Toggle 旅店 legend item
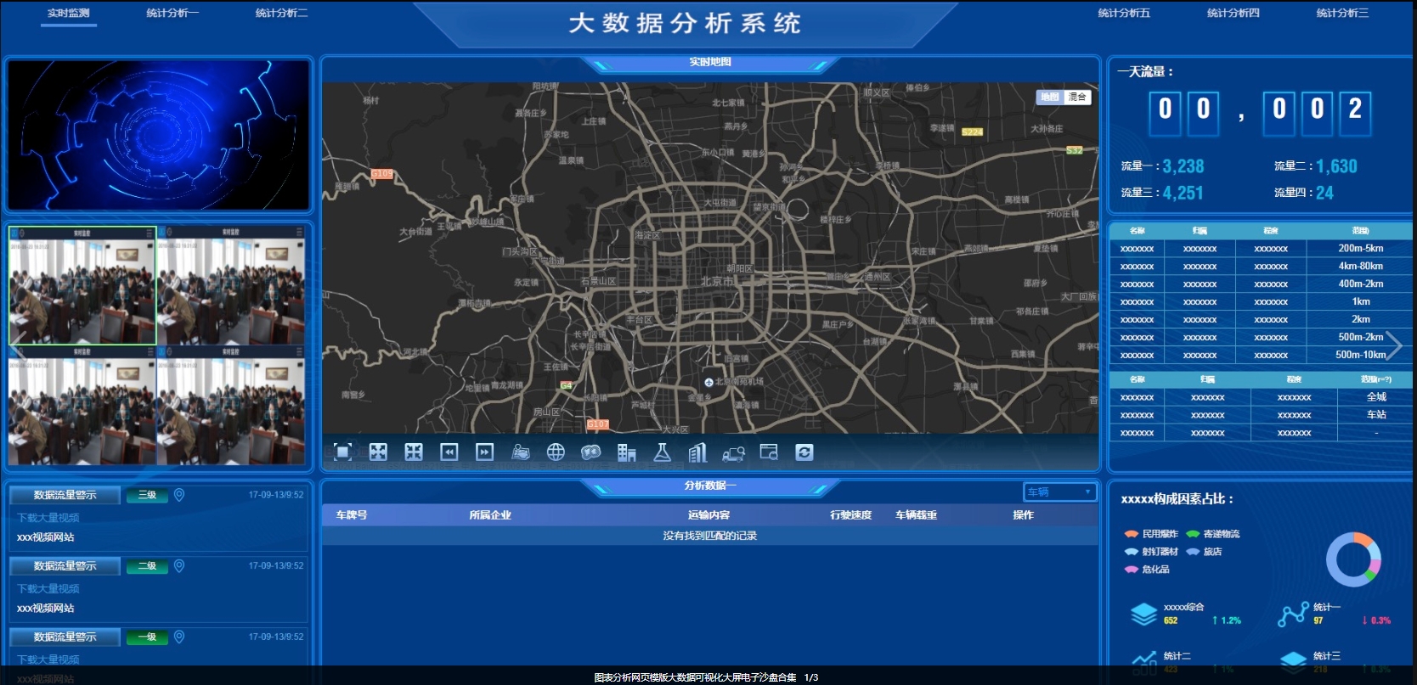 tap(1205, 552)
